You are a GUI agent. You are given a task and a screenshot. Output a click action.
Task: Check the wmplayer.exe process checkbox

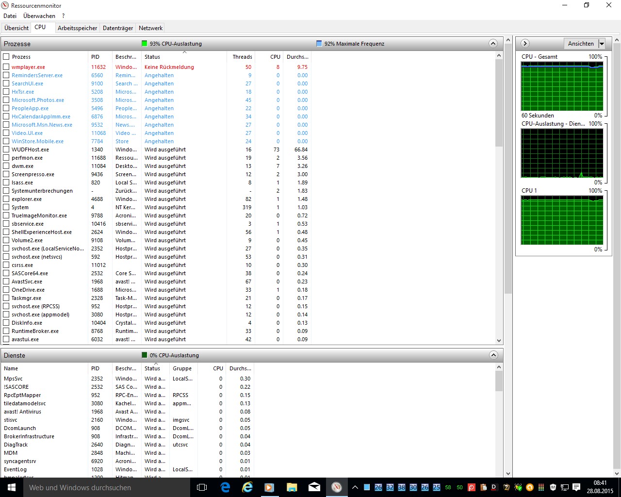pos(6,67)
